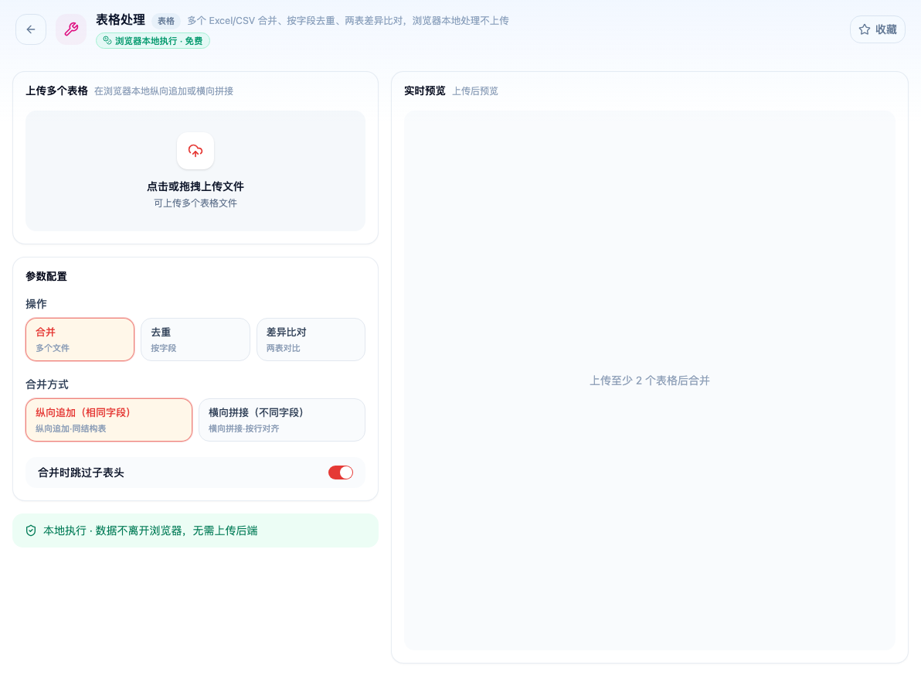Viewport: 921px width, 696px height.
Task: Click the shield icon in the green notice
Action: (31, 531)
